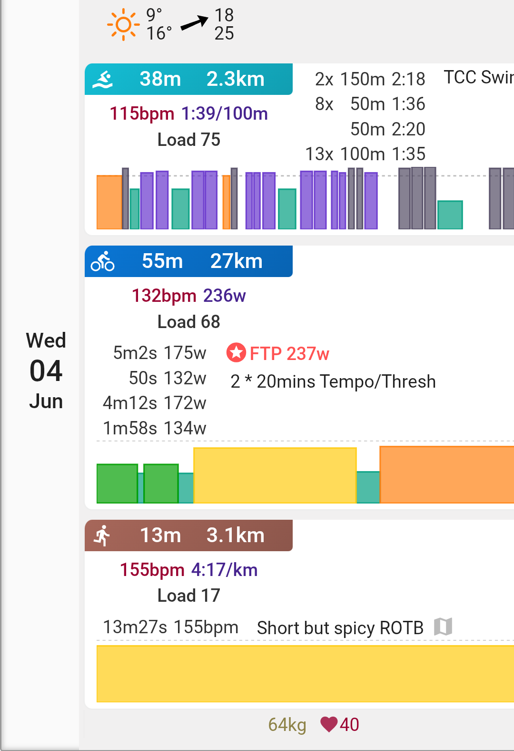The width and height of the screenshot is (514, 751).
Task: Click the yellow run chart block
Action: pyautogui.click(x=305, y=673)
